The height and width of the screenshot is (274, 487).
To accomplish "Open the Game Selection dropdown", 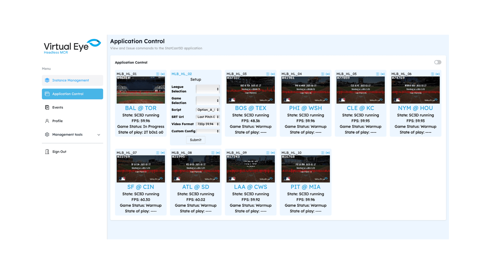I will point(207,100).
